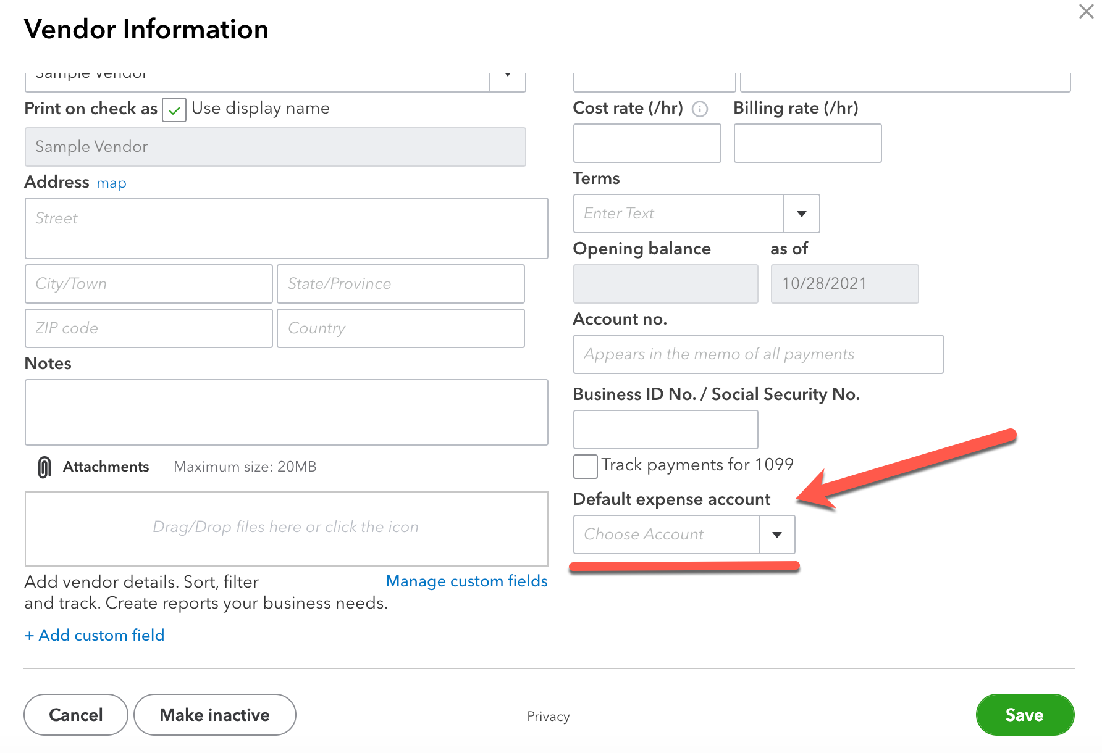This screenshot has width=1102, height=753.
Task: Click the Save button
Action: tap(1024, 715)
